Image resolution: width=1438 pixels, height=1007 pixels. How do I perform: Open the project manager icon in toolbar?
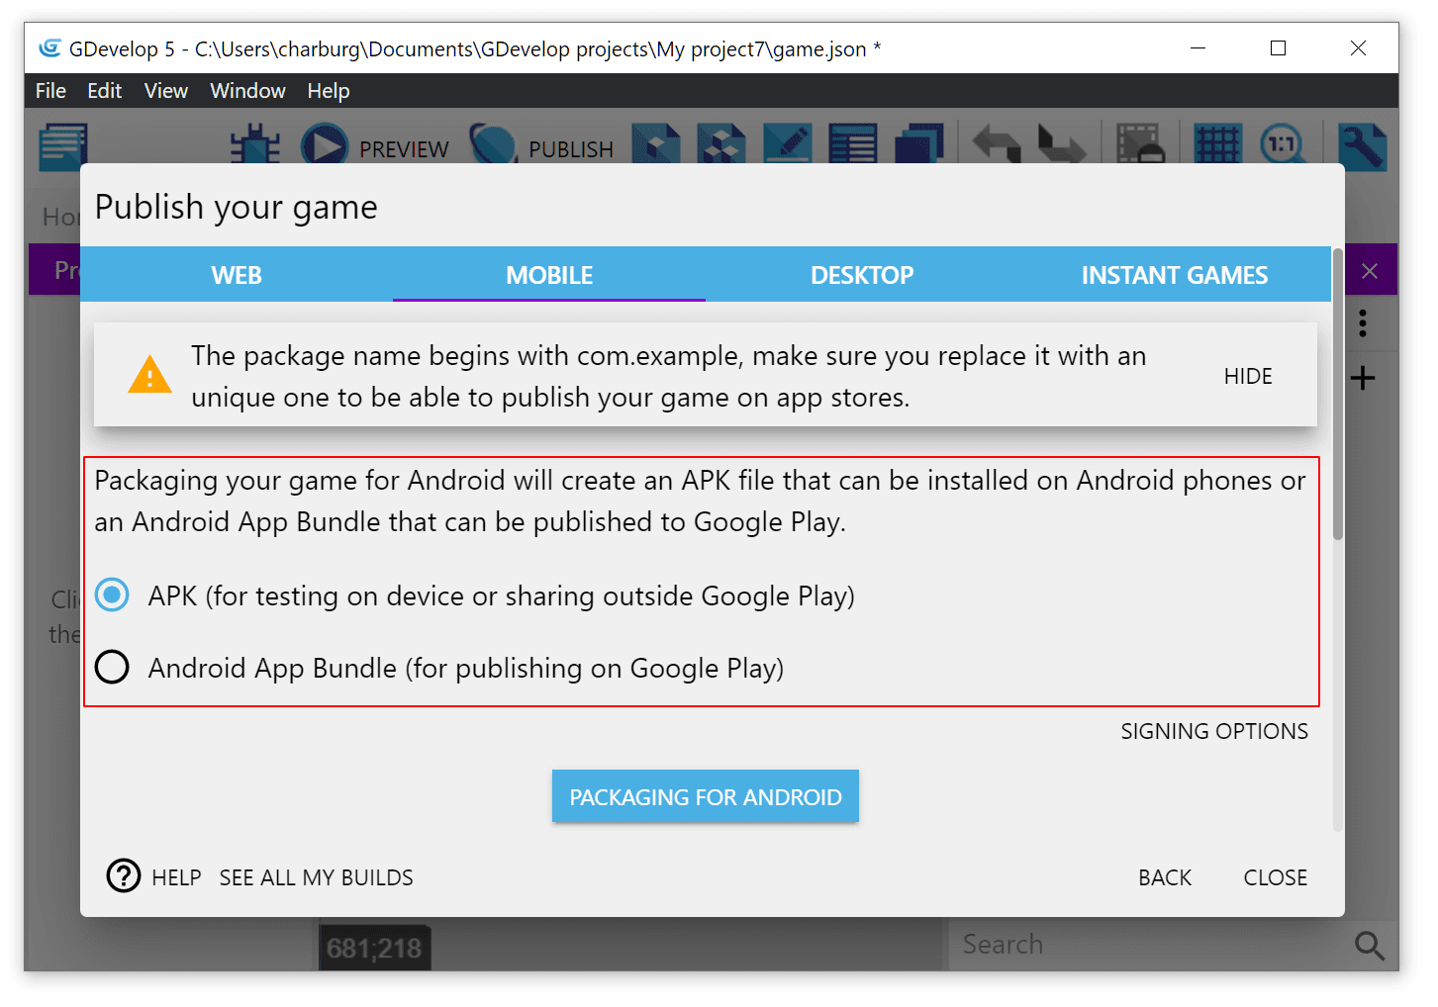click(63, 145)
